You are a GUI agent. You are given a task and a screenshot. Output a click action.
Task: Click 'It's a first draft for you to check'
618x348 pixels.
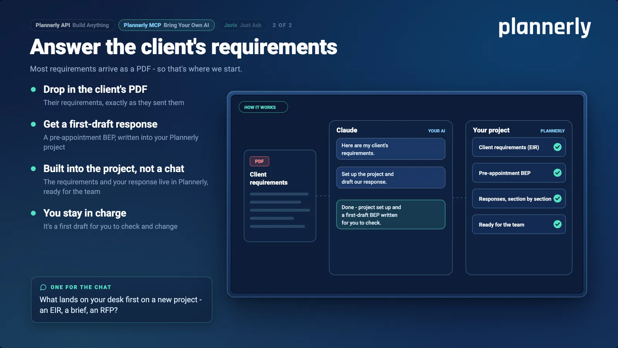tap(110, 226)
